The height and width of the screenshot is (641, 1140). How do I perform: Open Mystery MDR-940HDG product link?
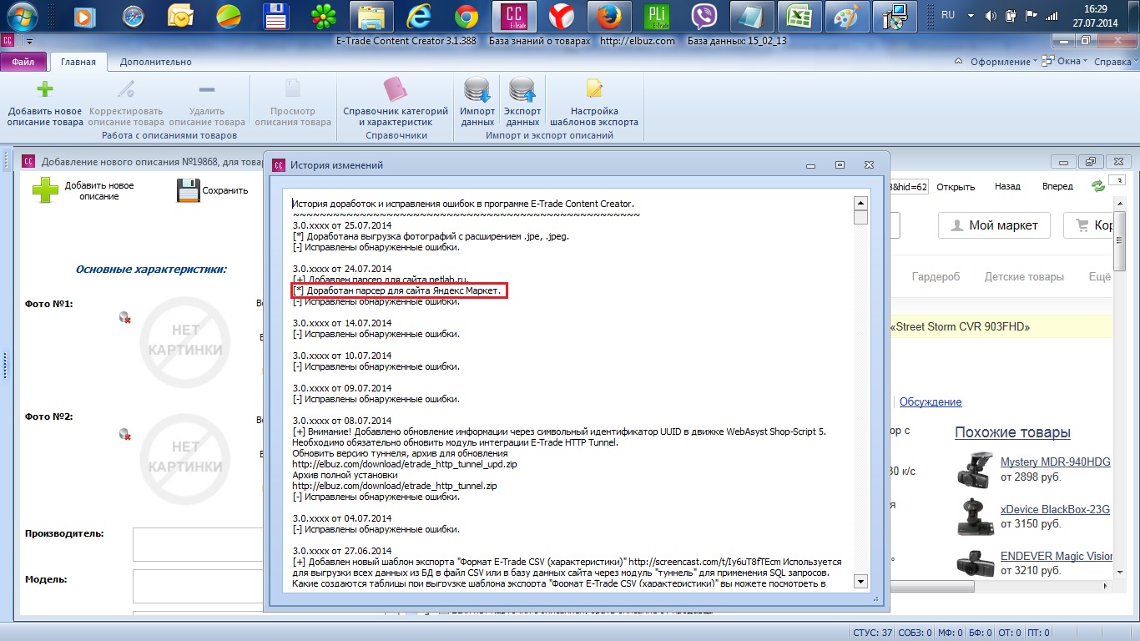click(1055, 462)
